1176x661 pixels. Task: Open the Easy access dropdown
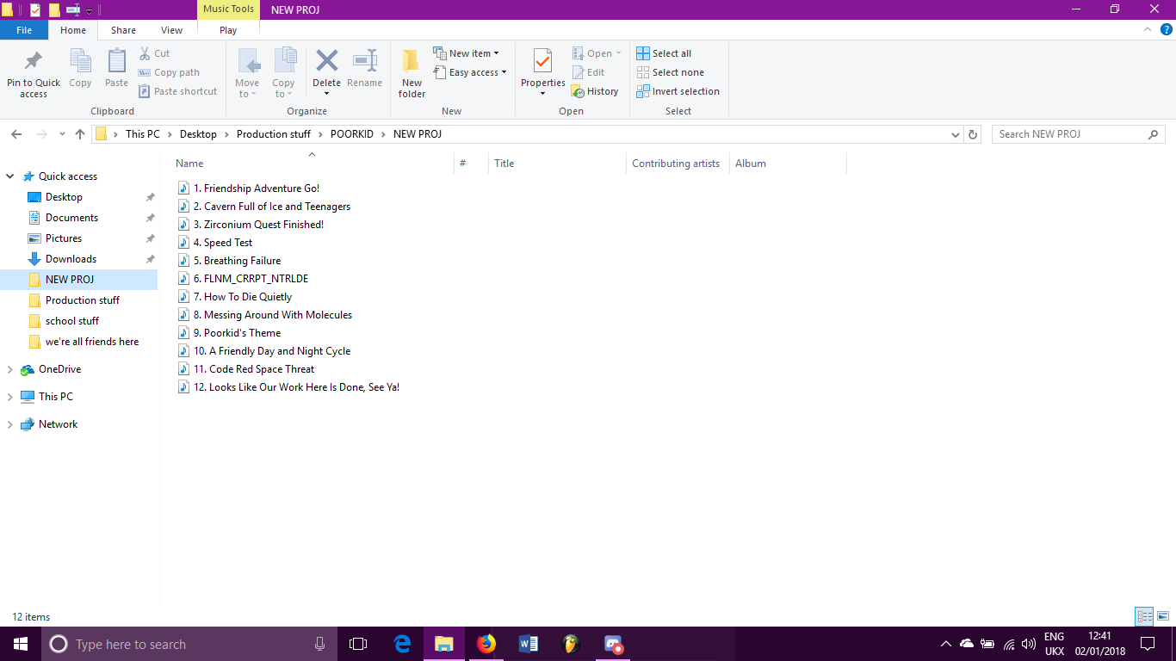(x=470, y=72)
